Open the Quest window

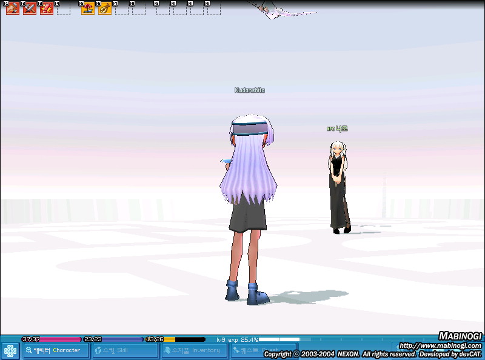264,350
